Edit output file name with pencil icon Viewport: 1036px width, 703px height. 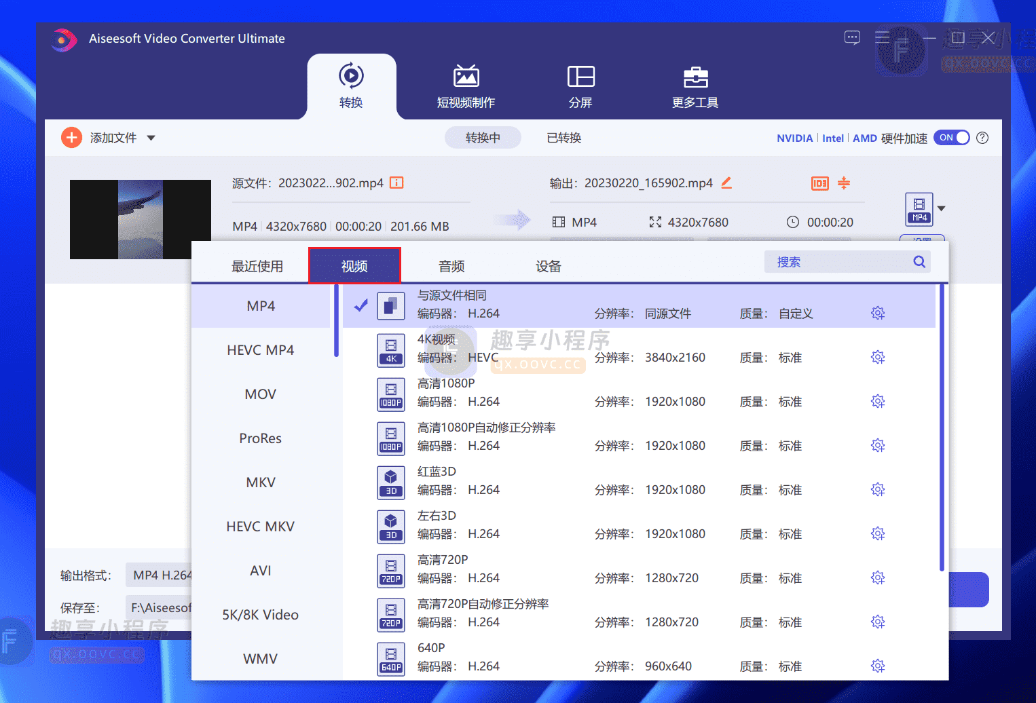tap(726, 183)
